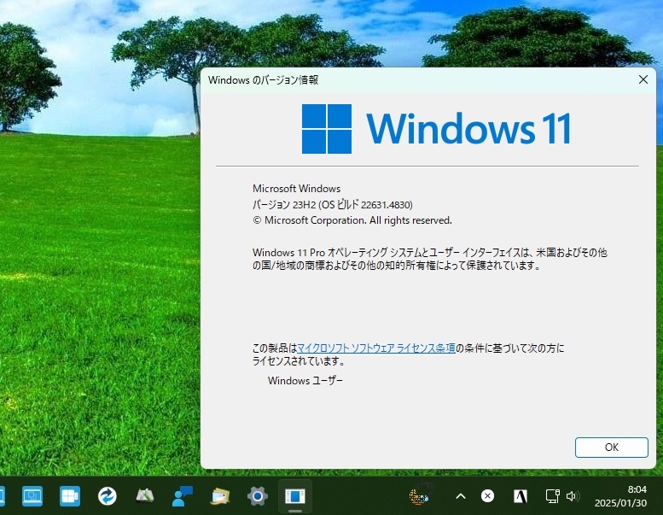Image resolution: width=663 pixels, height=515 pixels.
Task: Open the mail envelope app on taskbar
Action: (220, 496)
